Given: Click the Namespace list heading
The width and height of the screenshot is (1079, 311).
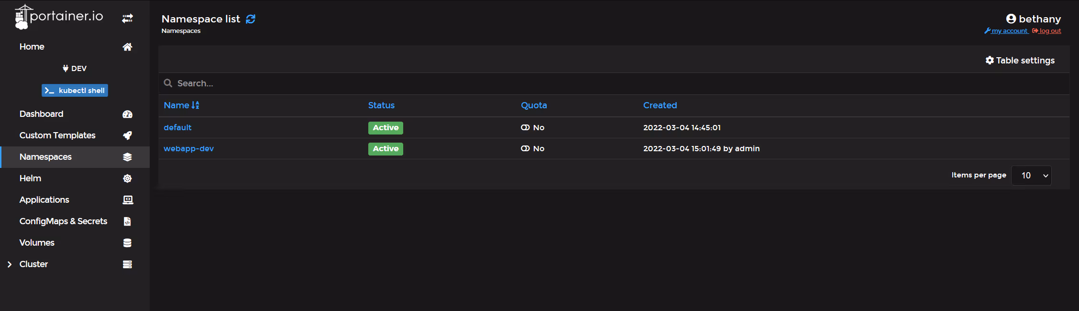Looking at the screenshot, I should pyautogui.click(x=201, y=19).
